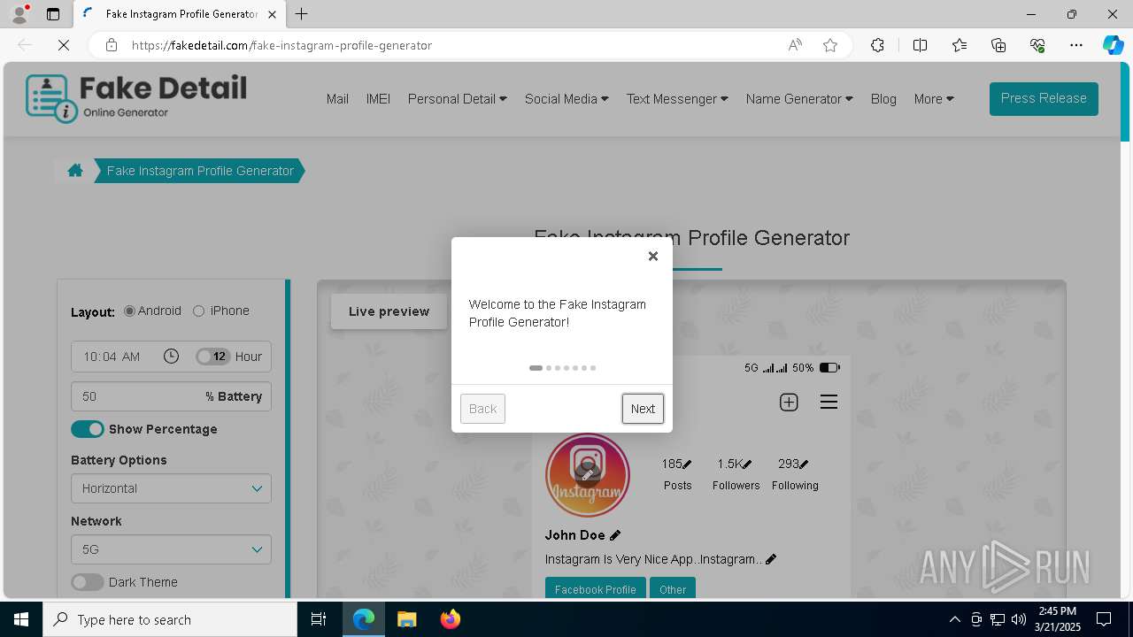Click Fake Instagram Profile Generator breadcrumb
This screenshot has height=637, width=1133.
pos(200,171)
